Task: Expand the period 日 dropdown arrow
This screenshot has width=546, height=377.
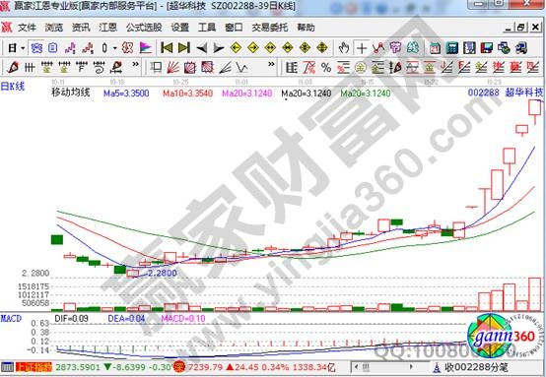Action: pos(23,48)
